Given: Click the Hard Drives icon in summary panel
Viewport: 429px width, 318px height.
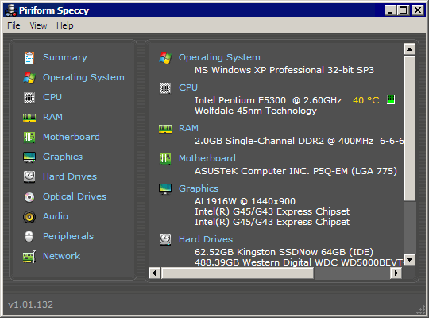Looking at the screenshot, I should [165, 239].
